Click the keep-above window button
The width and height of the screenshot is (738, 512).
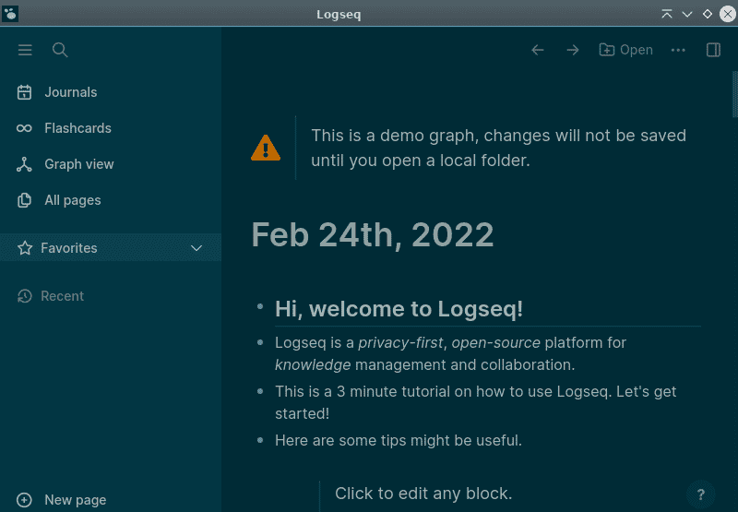[667, 14]
